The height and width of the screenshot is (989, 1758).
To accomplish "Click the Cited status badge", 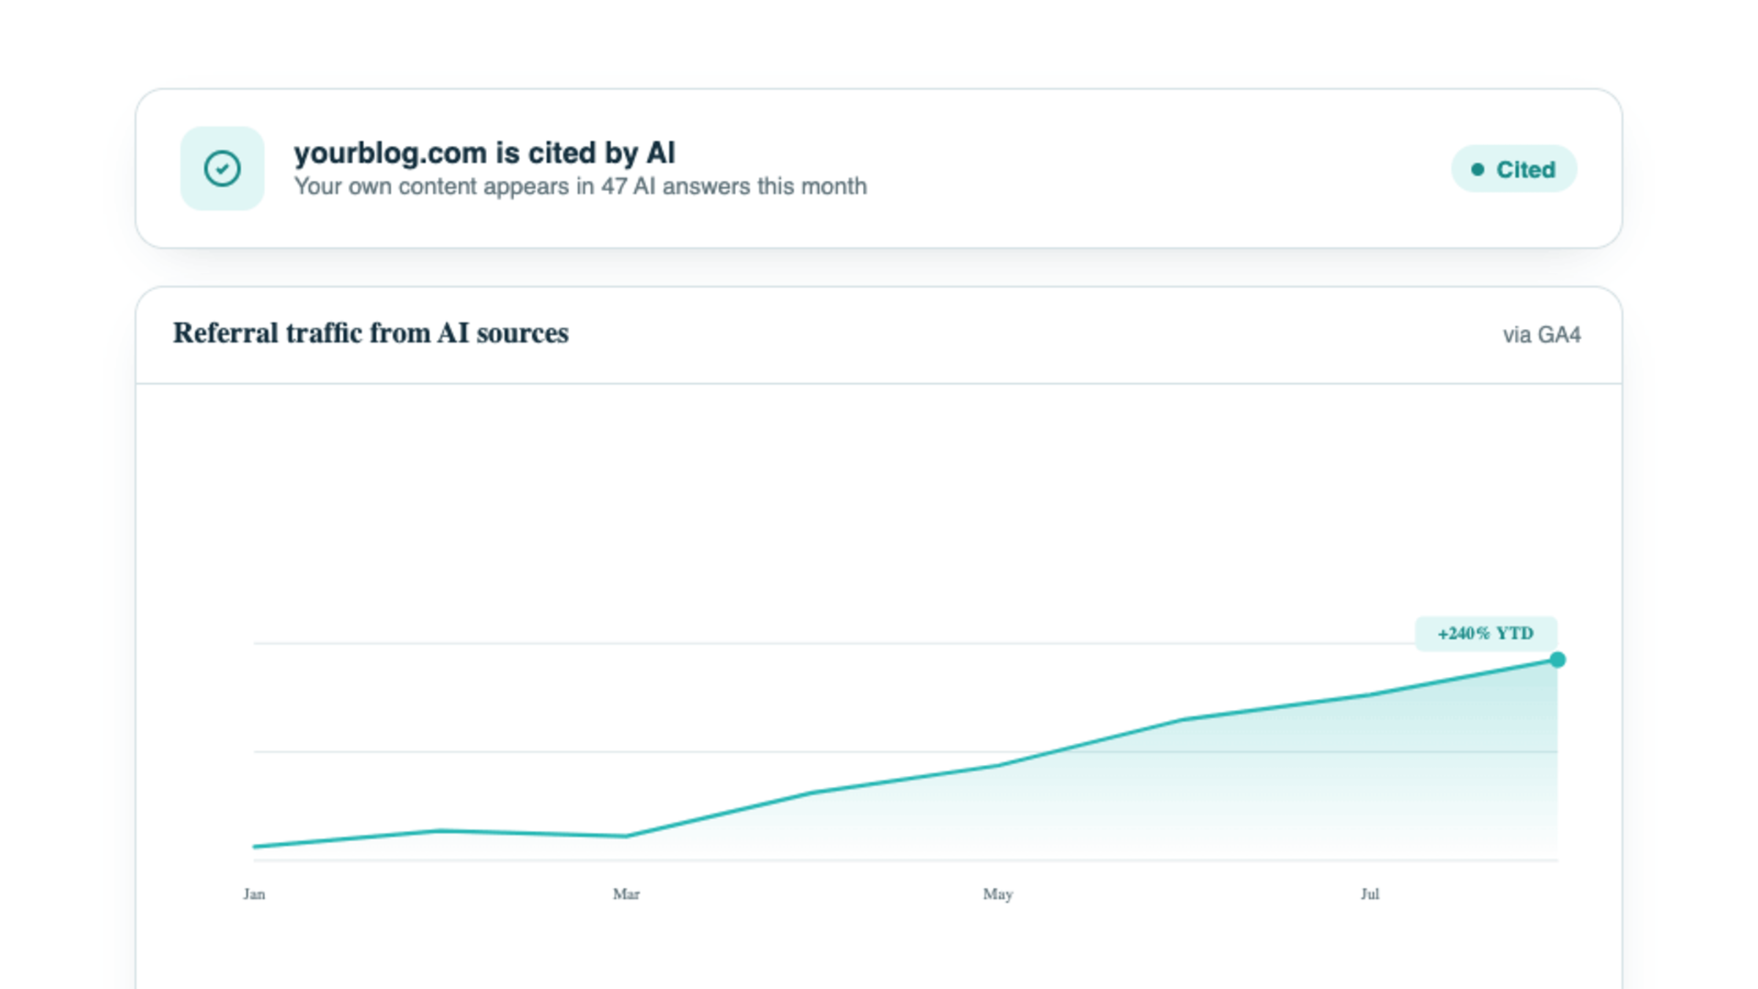I will (x=1513, y=169).
